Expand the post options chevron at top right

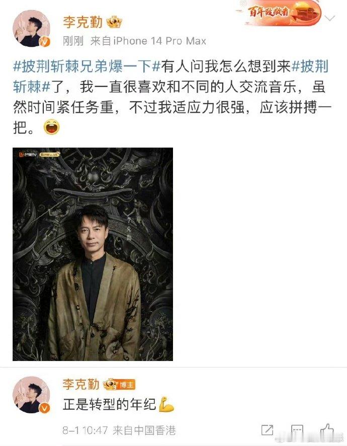[330, 19]
